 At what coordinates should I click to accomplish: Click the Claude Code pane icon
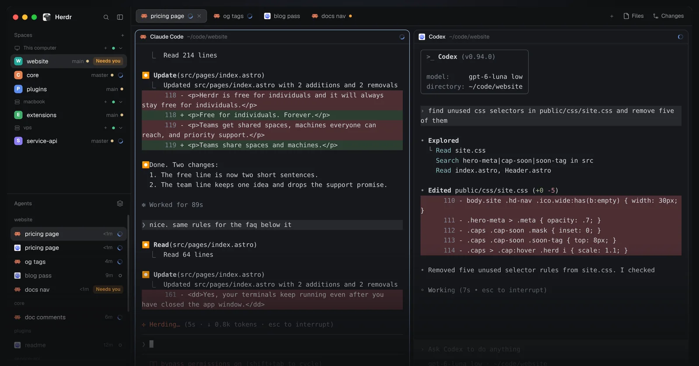coord(143,37)
